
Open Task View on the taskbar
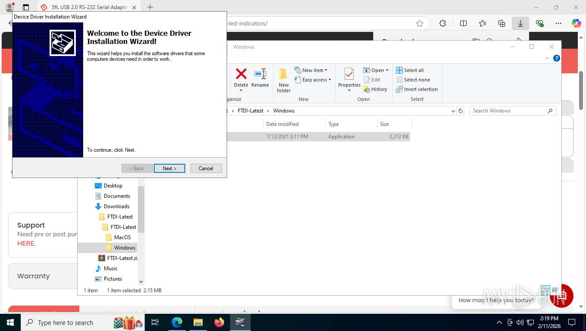point(155,322)
